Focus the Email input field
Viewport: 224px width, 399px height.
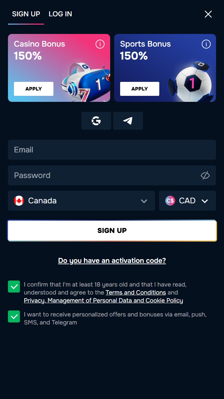[x=112, y=150]
